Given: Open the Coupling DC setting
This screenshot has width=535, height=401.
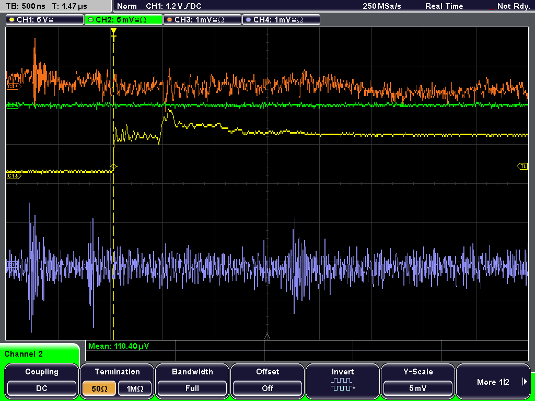Looking at the screenshot, I should 42,382.
